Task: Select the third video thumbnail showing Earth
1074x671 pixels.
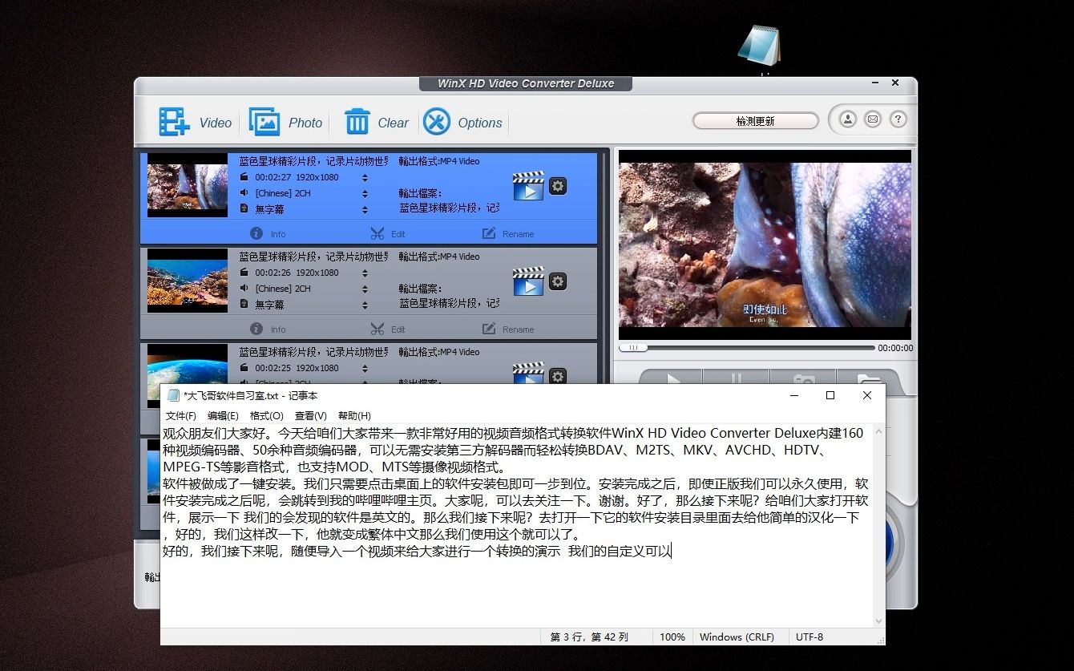Action: point(188,365)
